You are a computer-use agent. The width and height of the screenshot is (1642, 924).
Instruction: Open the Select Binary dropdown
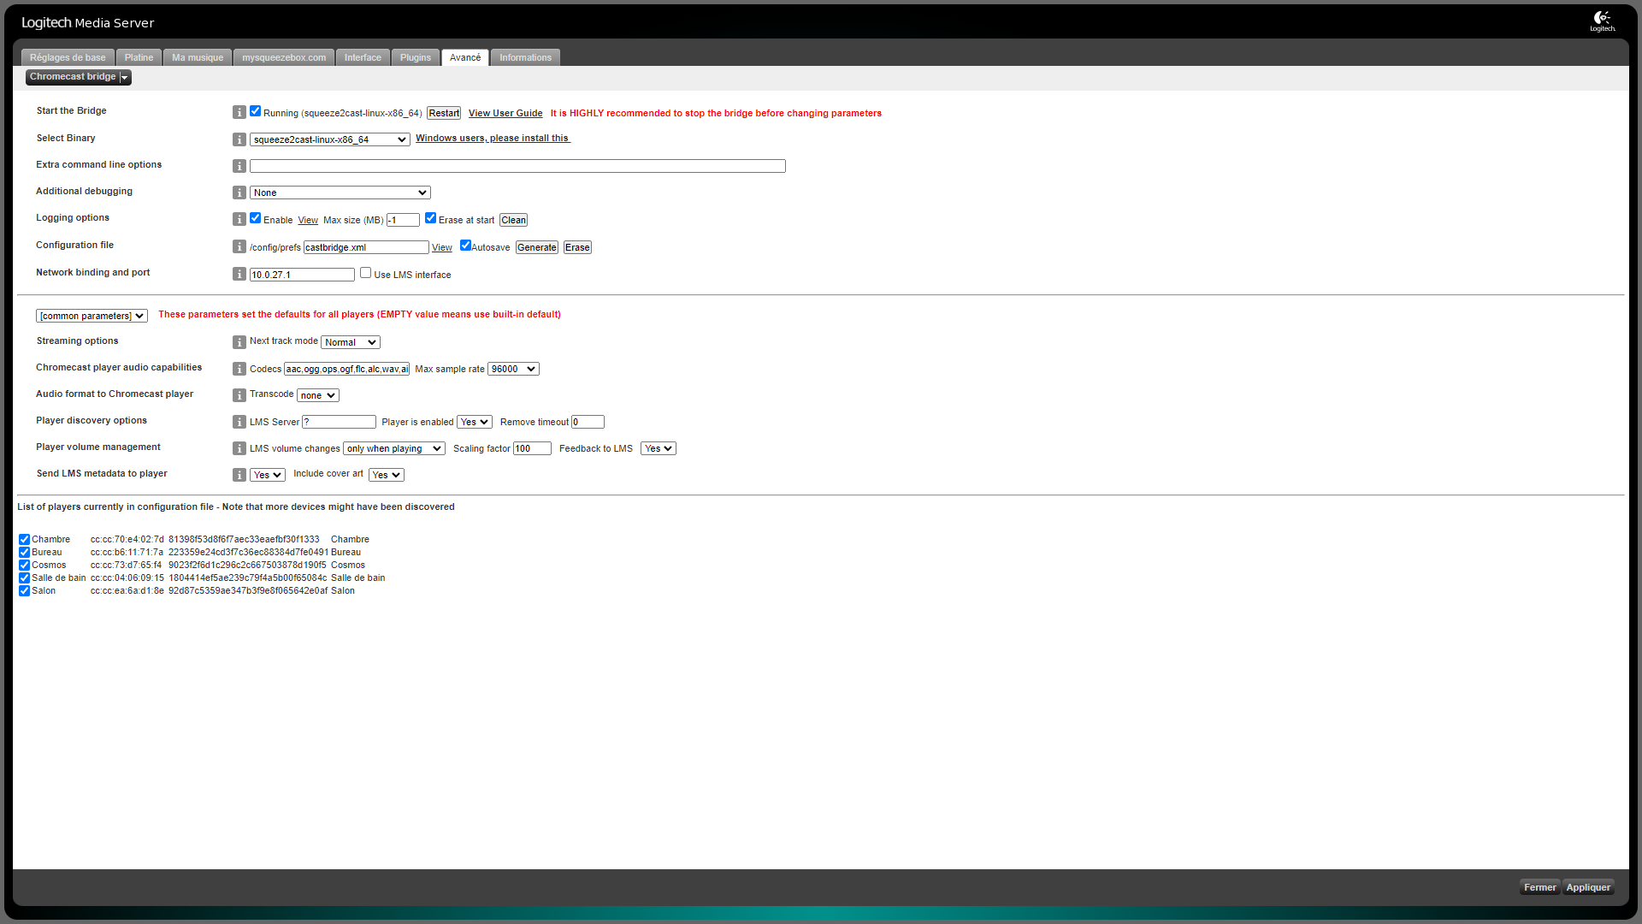click(330, 139)
